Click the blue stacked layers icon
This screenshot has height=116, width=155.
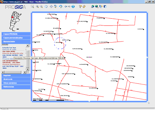click(x=105, y=6)
